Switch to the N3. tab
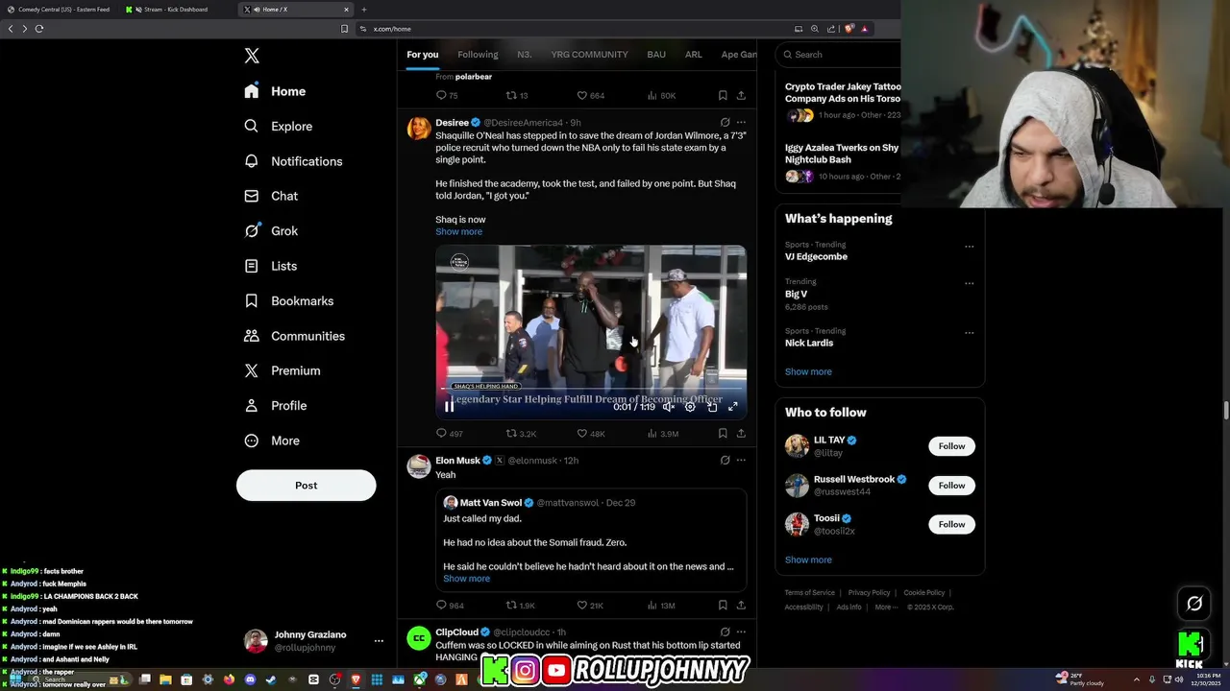 pos(524,55)
